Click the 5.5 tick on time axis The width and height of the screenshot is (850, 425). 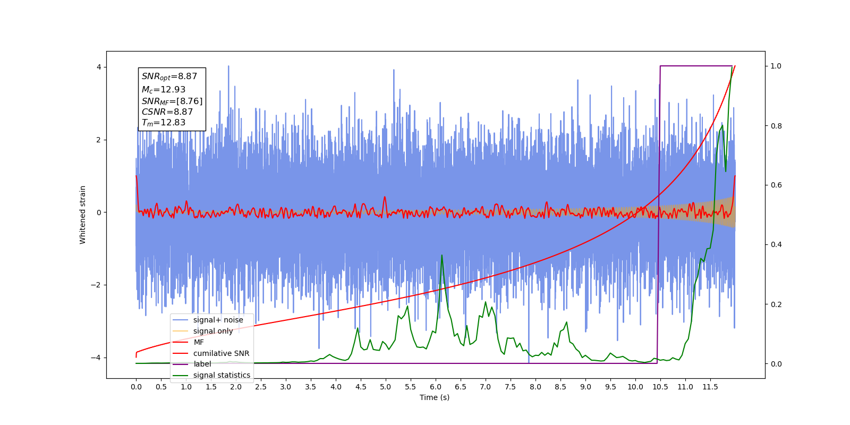click(411, 387)
